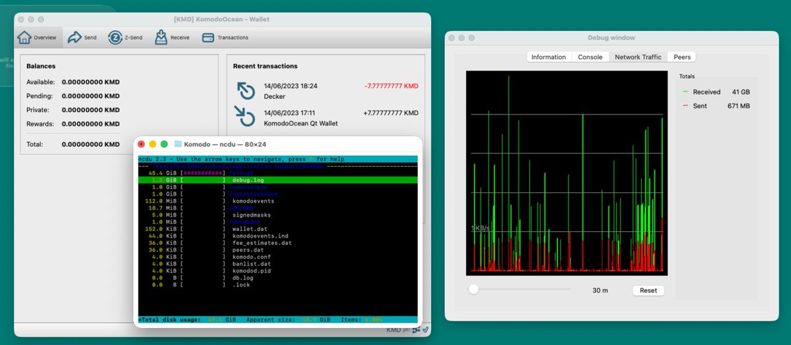Click the /blocks directory row in ncdu
791x345 pixels.
point(278,173)
